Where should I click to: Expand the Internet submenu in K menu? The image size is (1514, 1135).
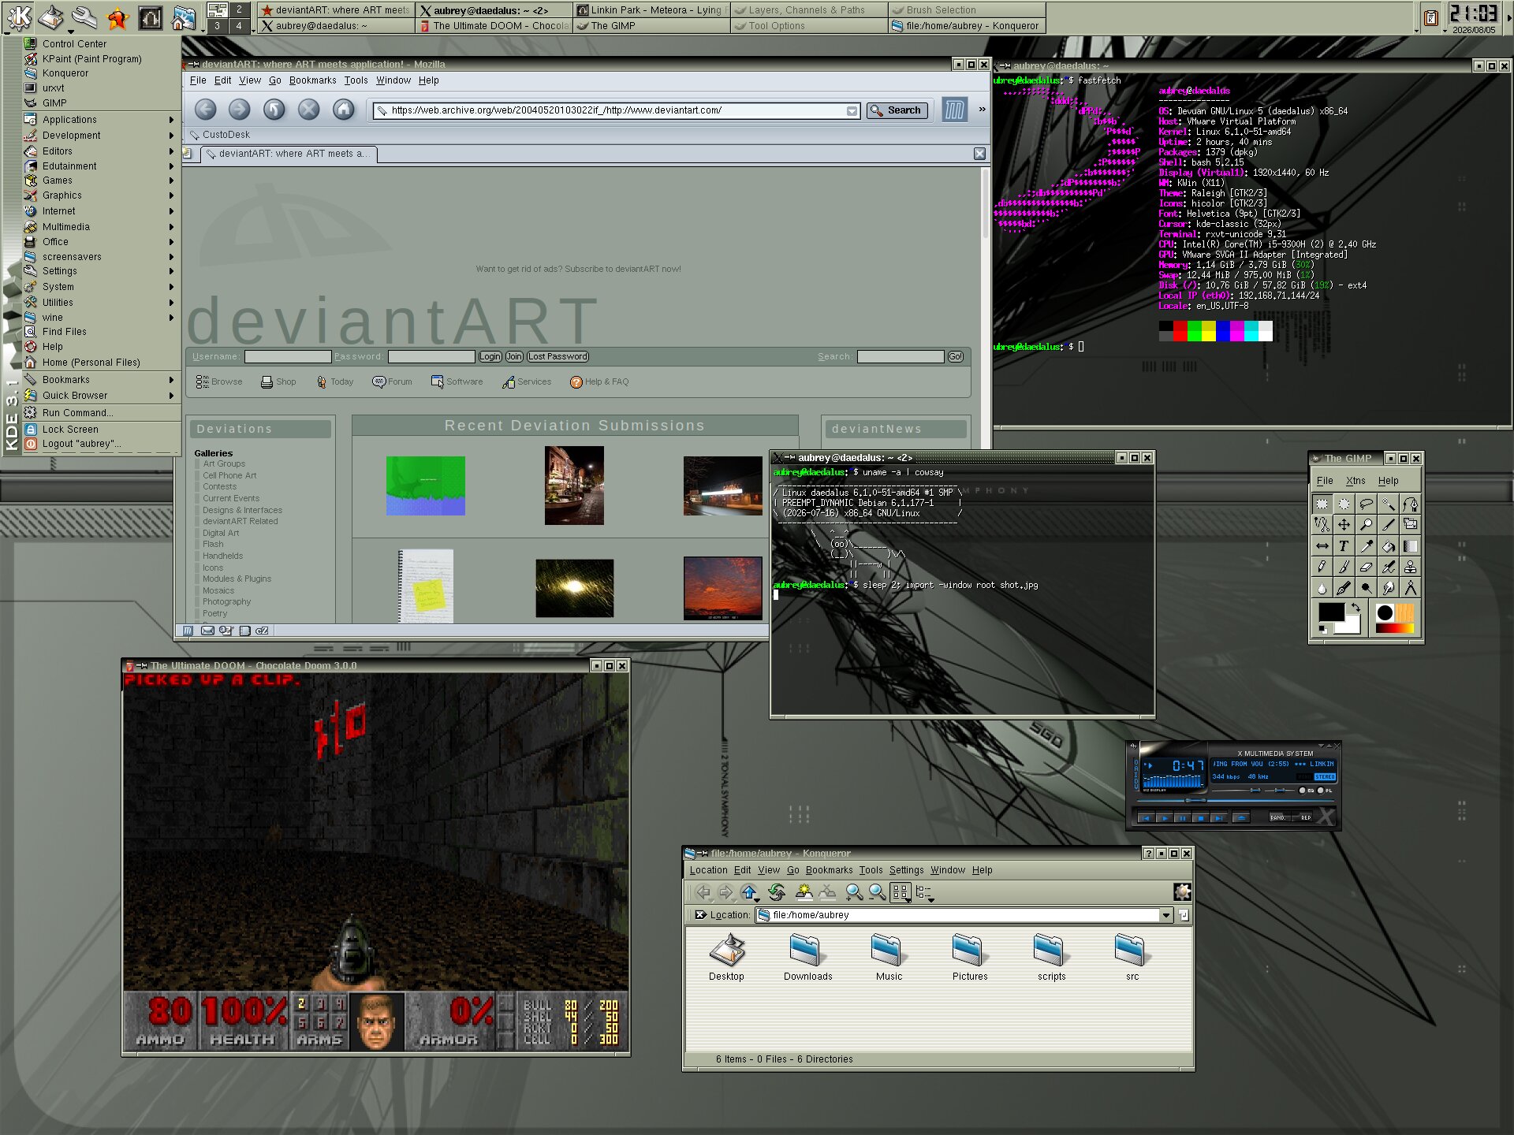pyautogui.click(x=99, y=211)
